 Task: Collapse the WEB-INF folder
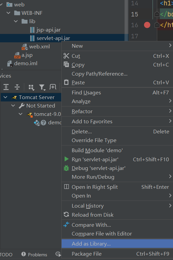(x=8, y=13)
